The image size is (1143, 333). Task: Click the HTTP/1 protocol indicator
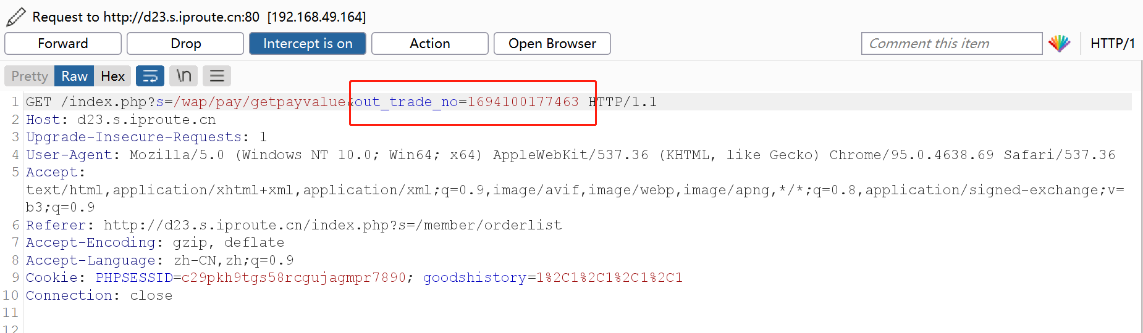tap(1112, 44)
